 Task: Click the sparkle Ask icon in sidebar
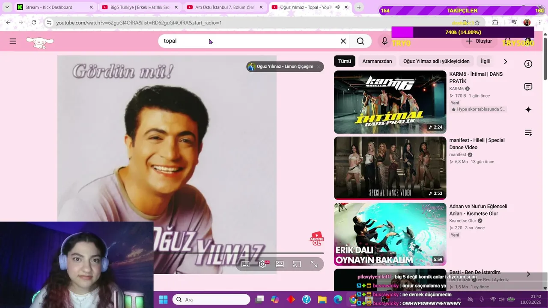tap(528, 110)
